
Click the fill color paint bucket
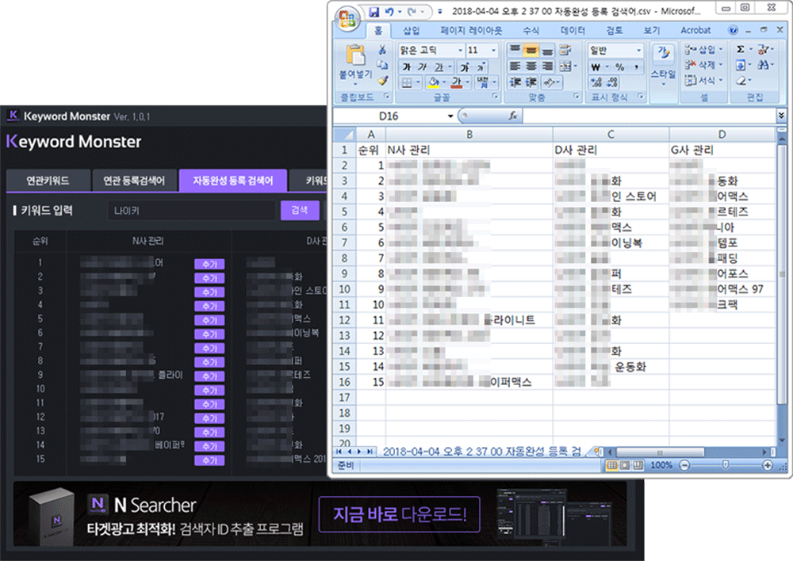click(x=434, y=82)
